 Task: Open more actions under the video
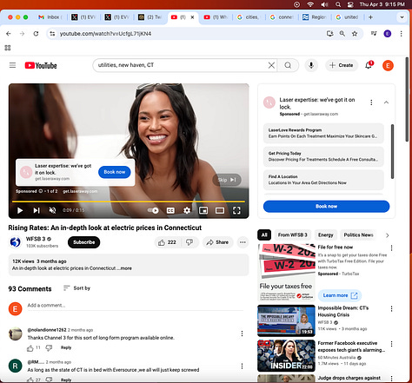click(243, 242)
